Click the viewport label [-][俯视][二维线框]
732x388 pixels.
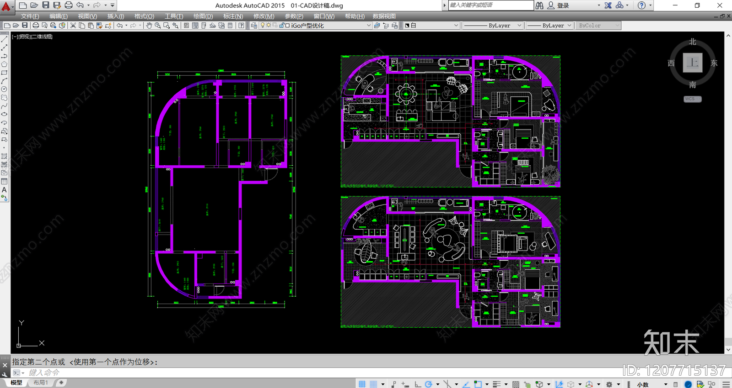pyautogui.click(x=32, y=37)
